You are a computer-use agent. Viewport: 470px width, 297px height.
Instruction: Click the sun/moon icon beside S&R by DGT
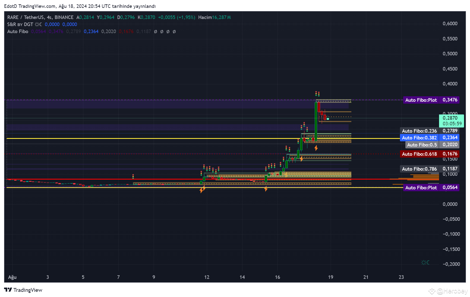38,24
